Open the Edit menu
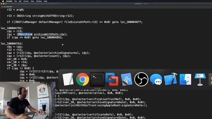The width and height of the screenshot is (212, 119). tap(20, 1)
